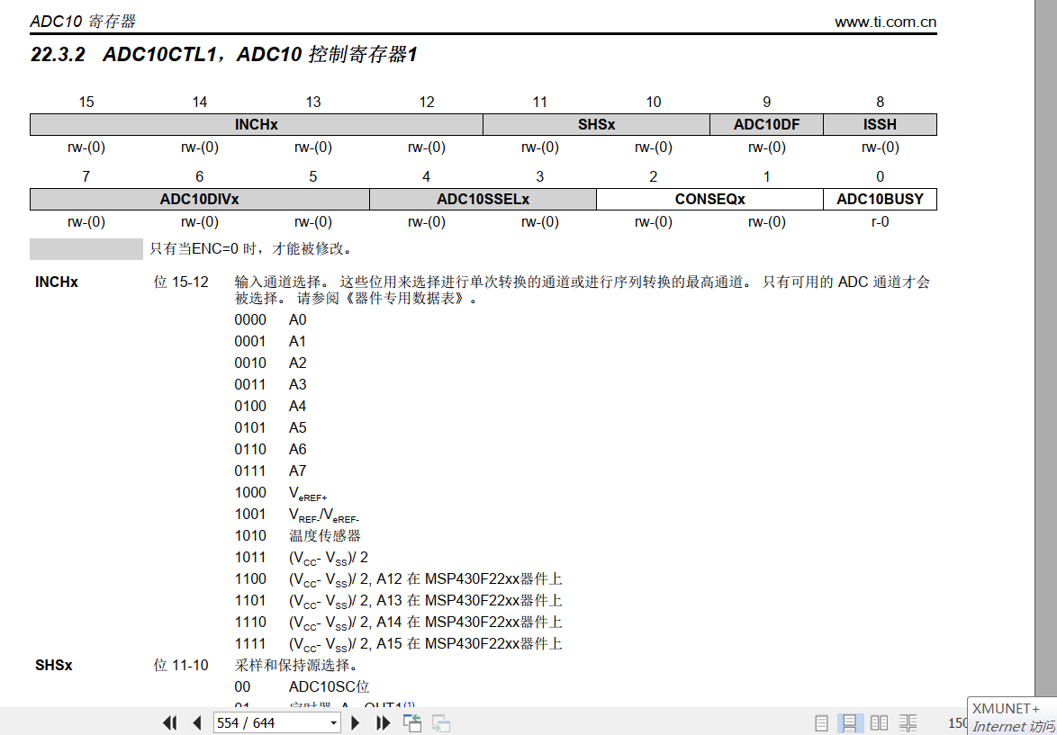Go to the next page

pos(356,723)
